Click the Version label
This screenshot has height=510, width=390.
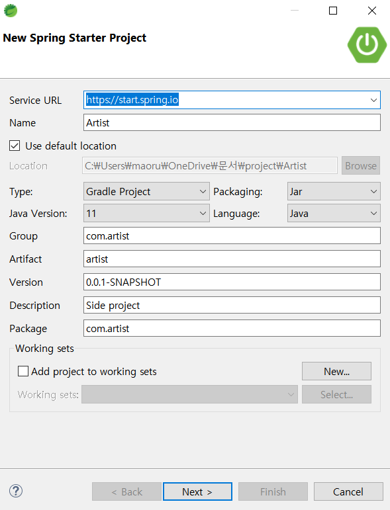pos(26,282)
